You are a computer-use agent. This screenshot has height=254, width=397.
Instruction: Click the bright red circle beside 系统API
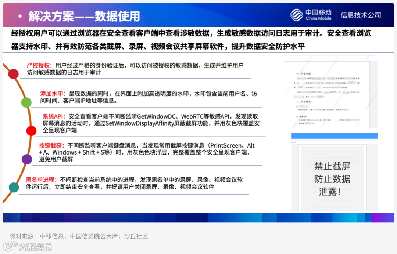click(x=31, y=131)
